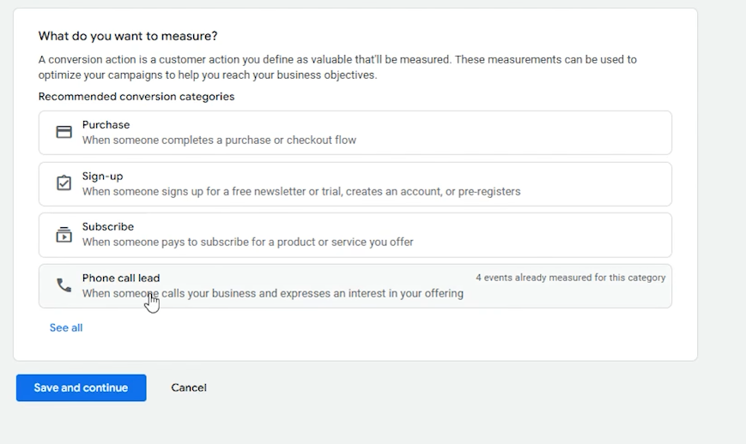Screen dimensions: 746x444
Task: Pick the Subscribe category title
Action: pyautogui.click(x=107, y=226)
